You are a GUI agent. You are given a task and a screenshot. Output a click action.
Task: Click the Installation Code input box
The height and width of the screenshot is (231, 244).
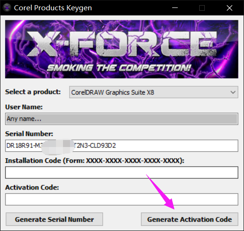pos(122,173)
